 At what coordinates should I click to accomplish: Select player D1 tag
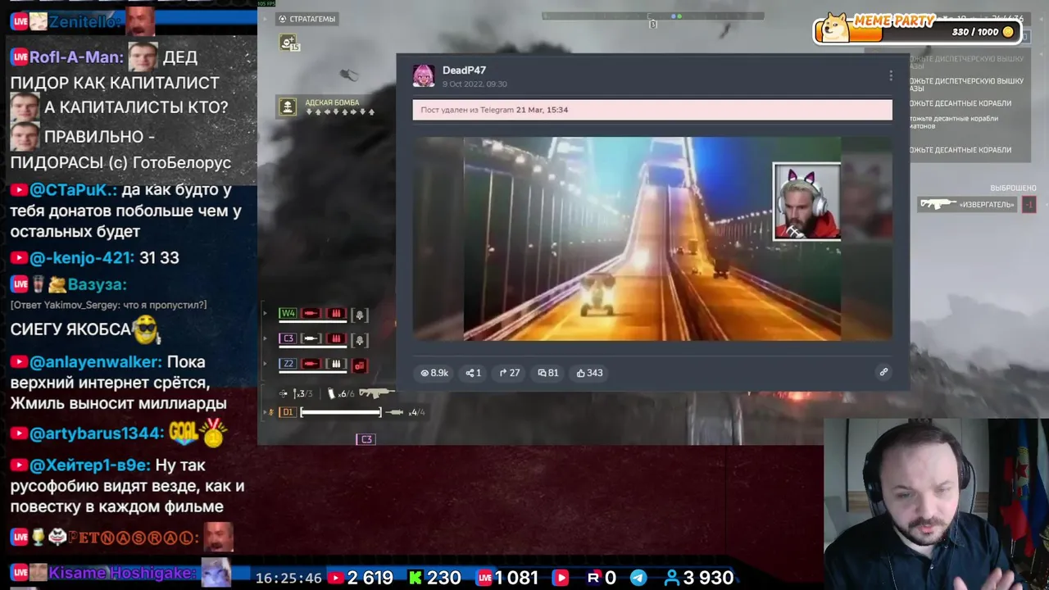tap(288, 412)
